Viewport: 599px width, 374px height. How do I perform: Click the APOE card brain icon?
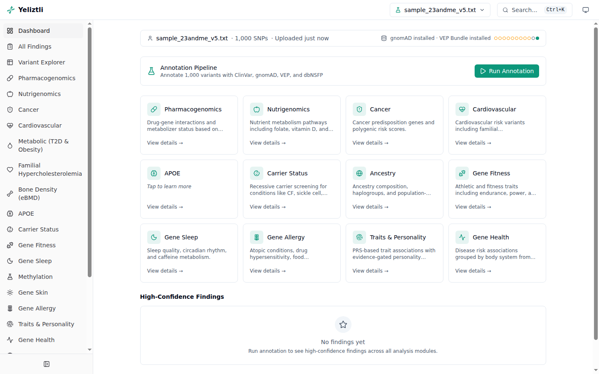(154, 173)
